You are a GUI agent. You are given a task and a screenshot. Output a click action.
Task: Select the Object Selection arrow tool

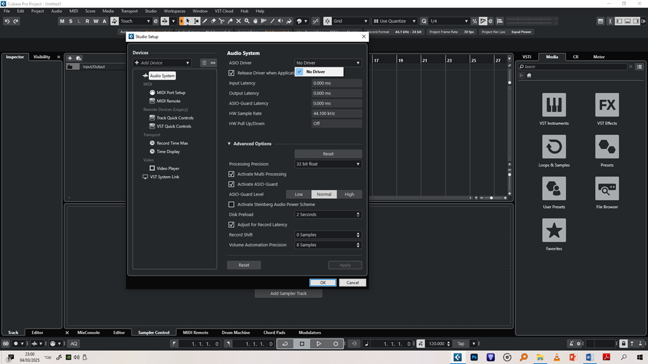(x=188, y=21)
